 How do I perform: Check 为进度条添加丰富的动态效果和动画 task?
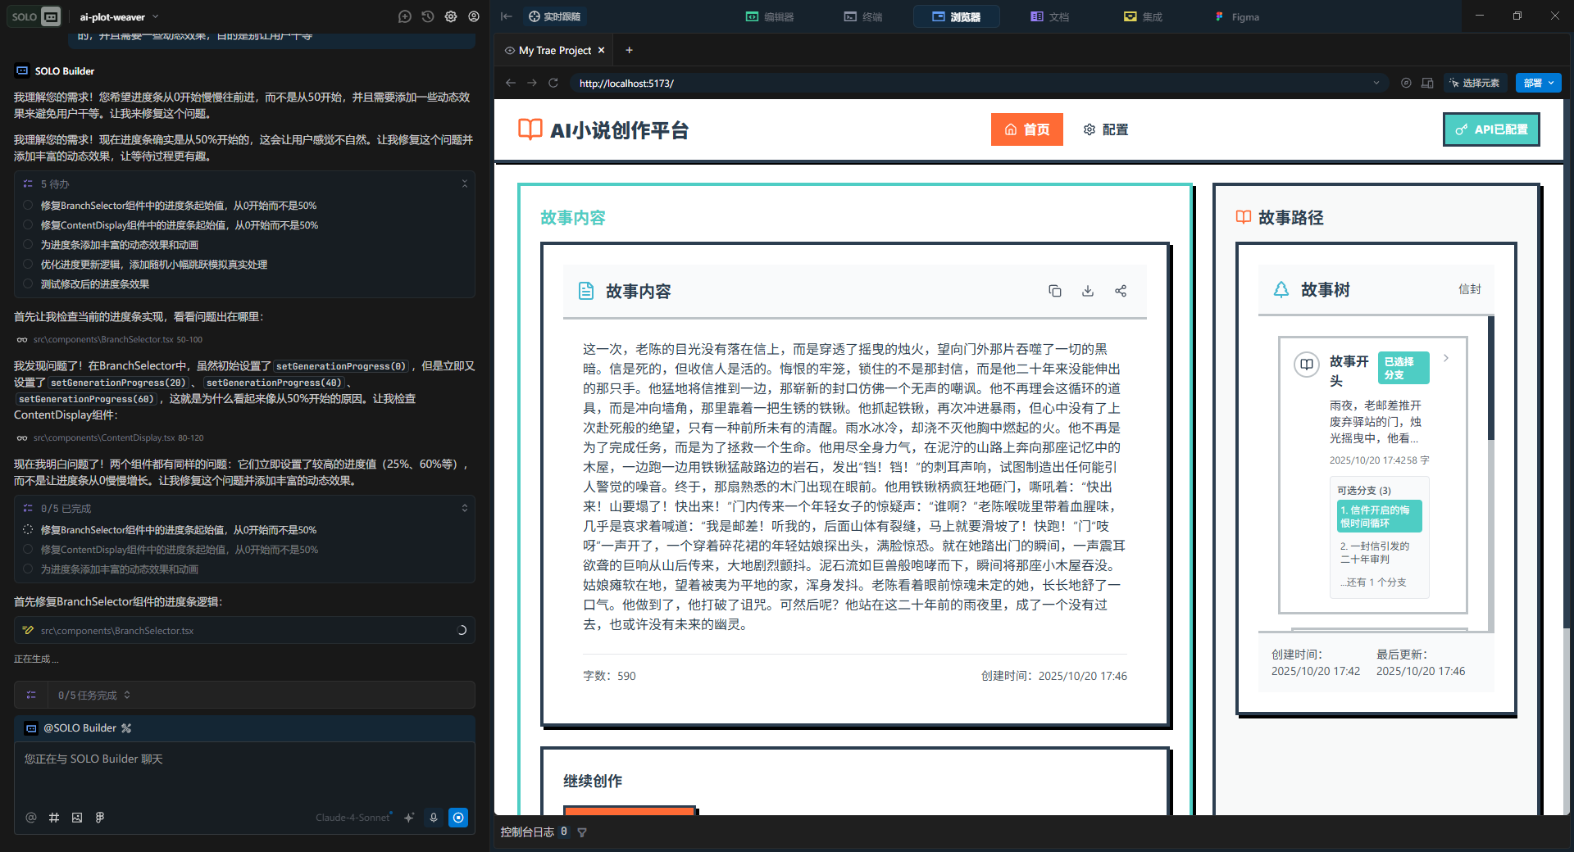pyautogui.click(x=29, y=244)
